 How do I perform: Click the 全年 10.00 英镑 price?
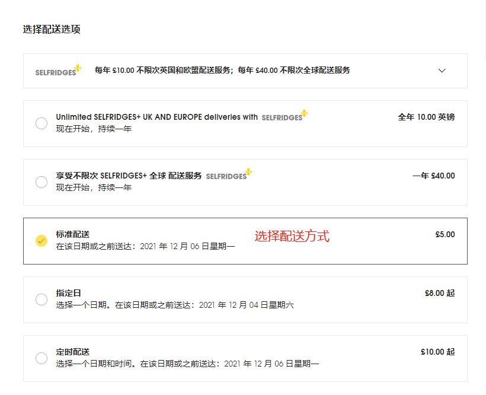click(426, 117)
